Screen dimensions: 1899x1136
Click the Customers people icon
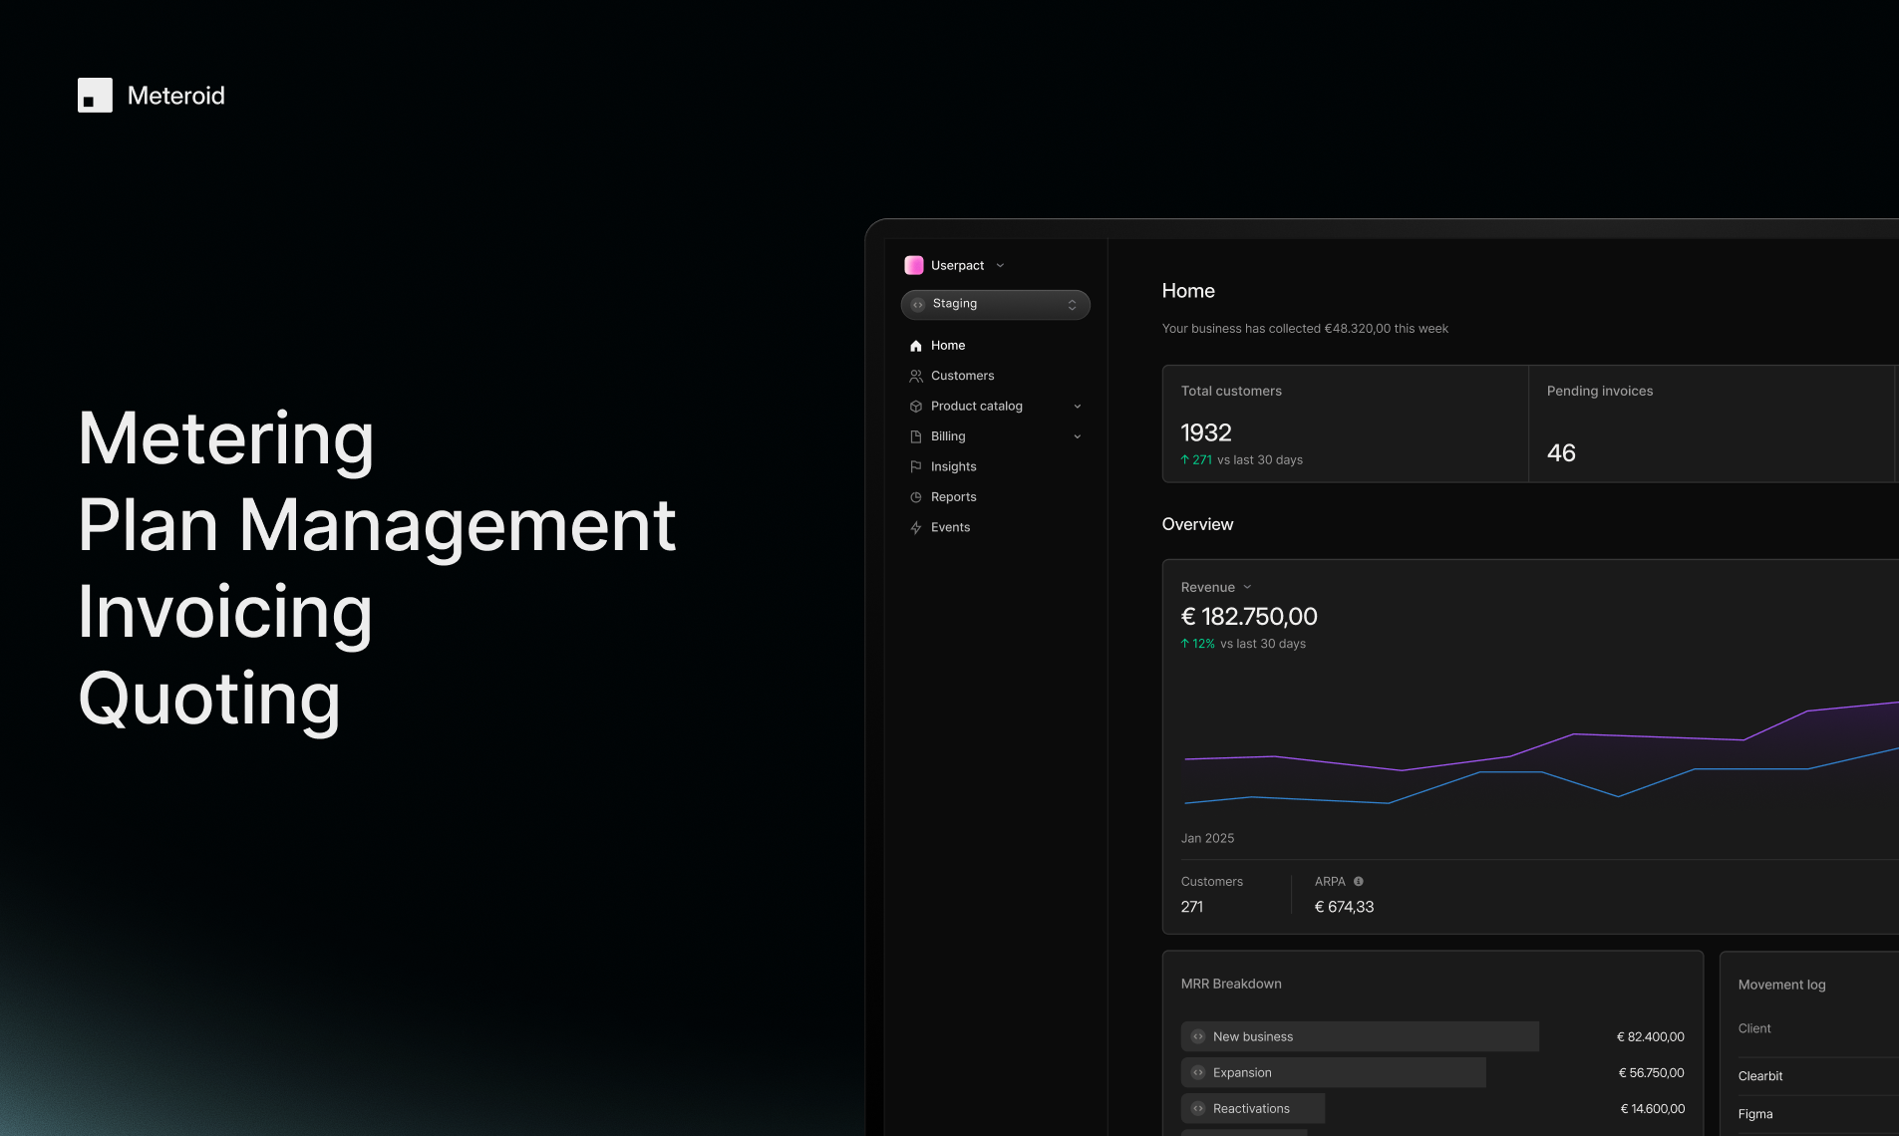click(916, 376)
